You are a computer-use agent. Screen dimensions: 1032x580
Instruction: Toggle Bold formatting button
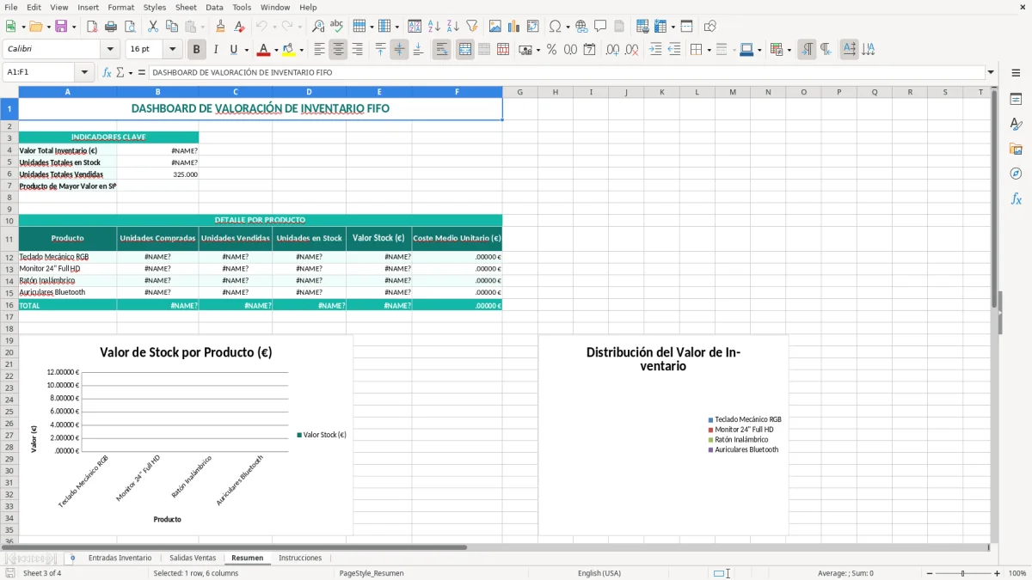point(196,50)
